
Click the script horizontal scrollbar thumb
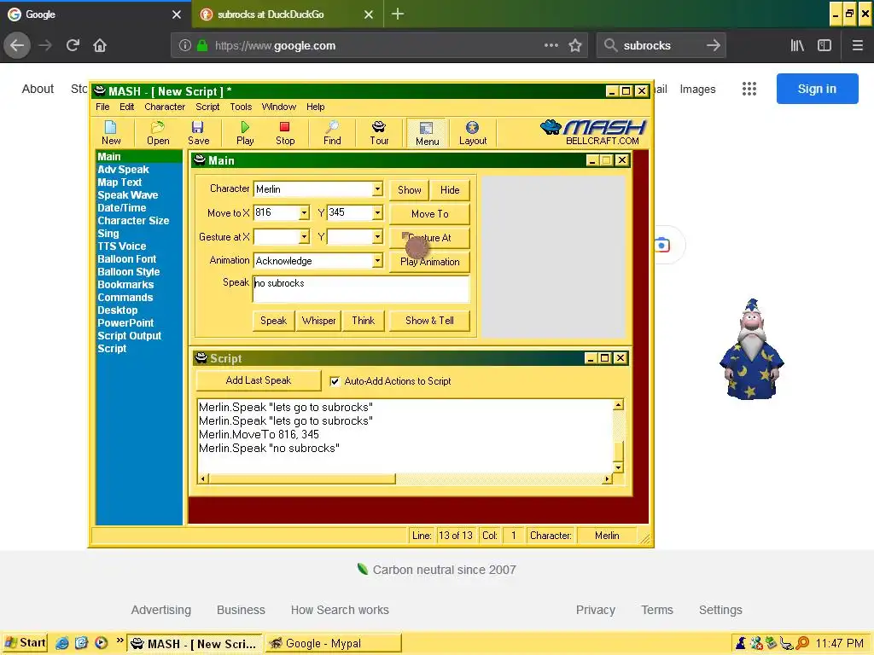[301, 478]
